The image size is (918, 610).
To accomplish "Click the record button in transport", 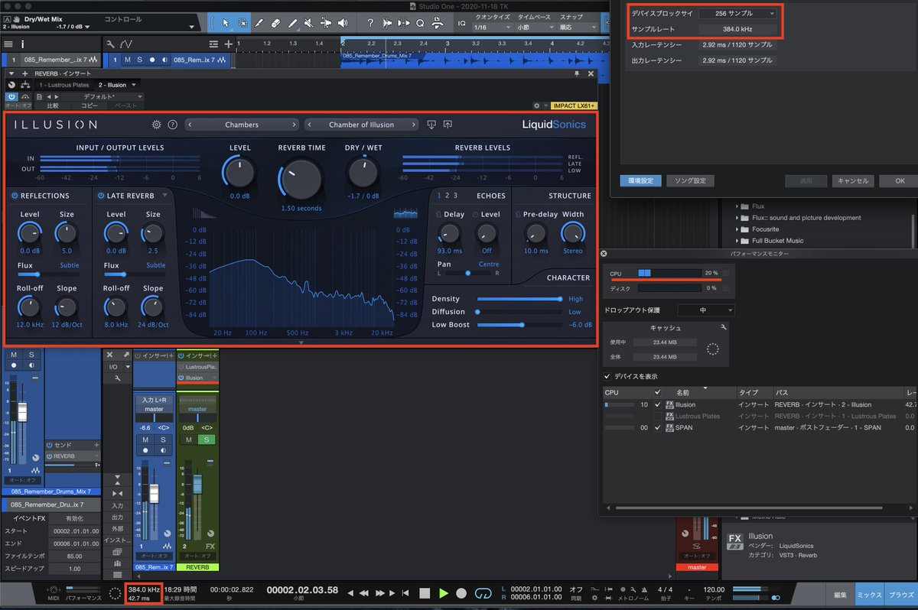I will pos(461,593).
